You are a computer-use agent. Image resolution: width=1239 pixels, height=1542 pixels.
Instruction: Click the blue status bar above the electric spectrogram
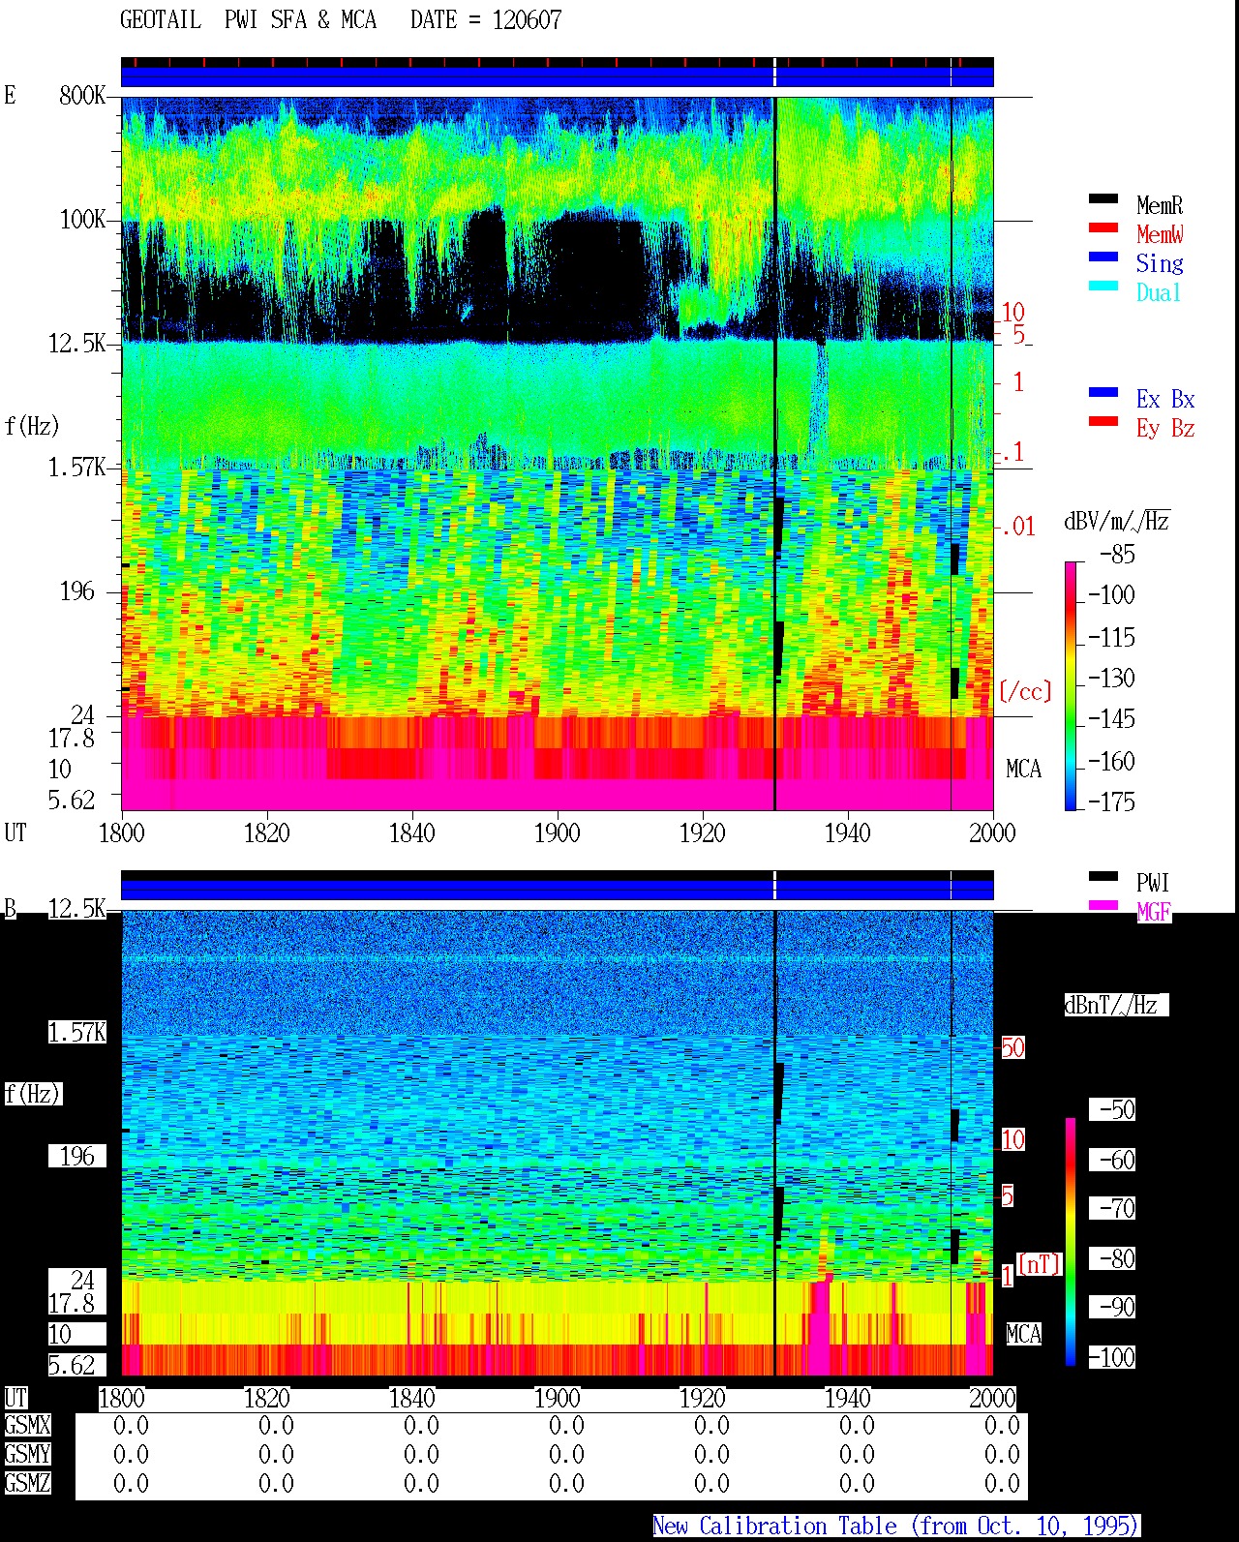(x=558, y=76)
